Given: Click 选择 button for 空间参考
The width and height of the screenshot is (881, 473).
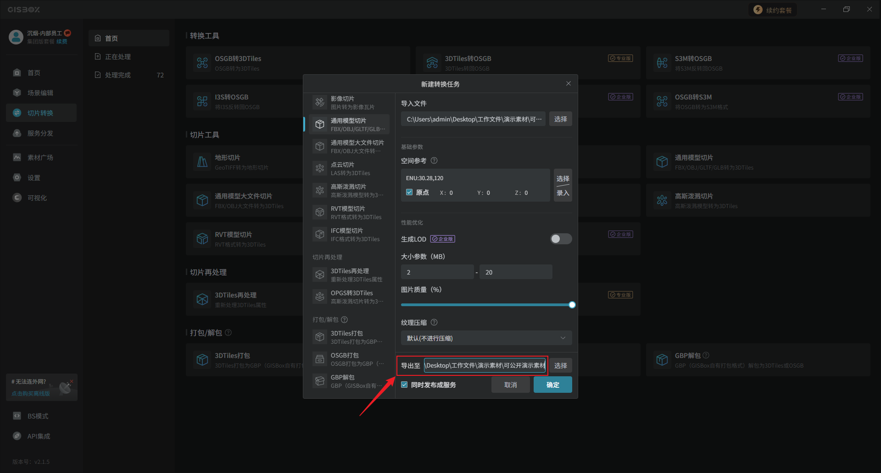Looking at the screenshot, I should [x=563, y=178].
